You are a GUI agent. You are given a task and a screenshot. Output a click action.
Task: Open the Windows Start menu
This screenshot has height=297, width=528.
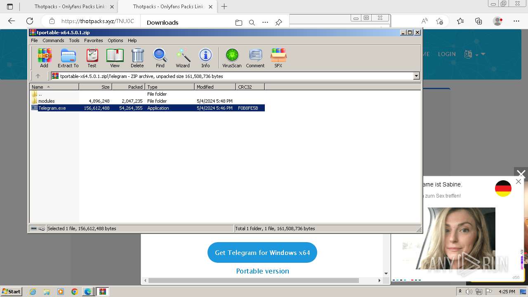[x=12, y=291]
